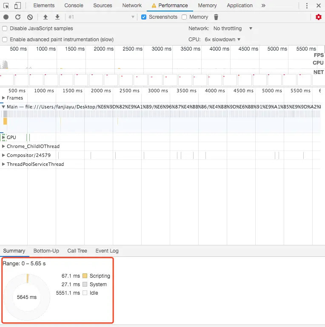325x327 pixels.
Task: Switch to the Call Tree tab
Action: 77,251
